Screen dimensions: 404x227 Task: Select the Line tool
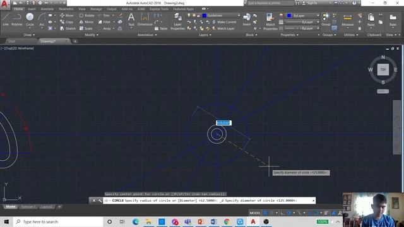click(6, 20)
